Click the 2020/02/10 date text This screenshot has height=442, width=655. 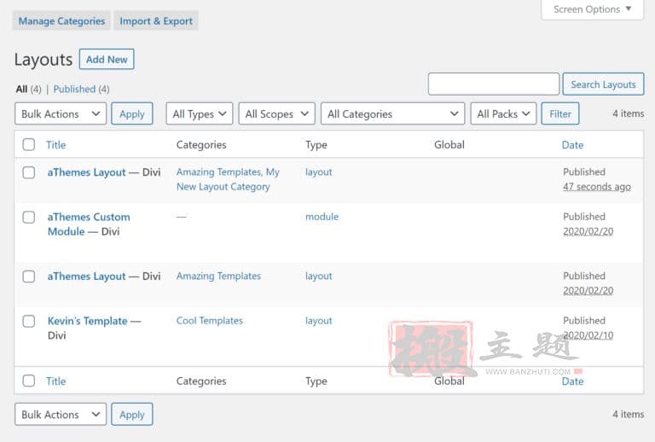click(588, 335)
